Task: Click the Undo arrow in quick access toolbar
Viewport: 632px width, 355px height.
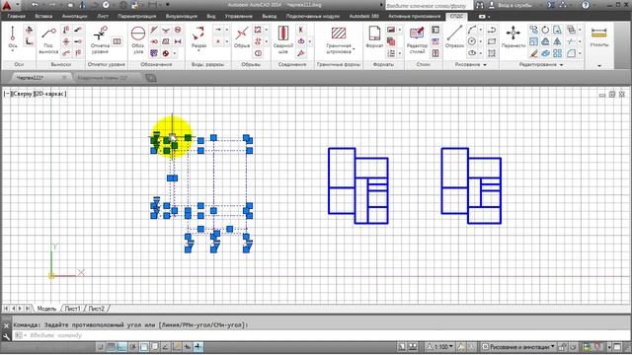Action: pos(36,5)
